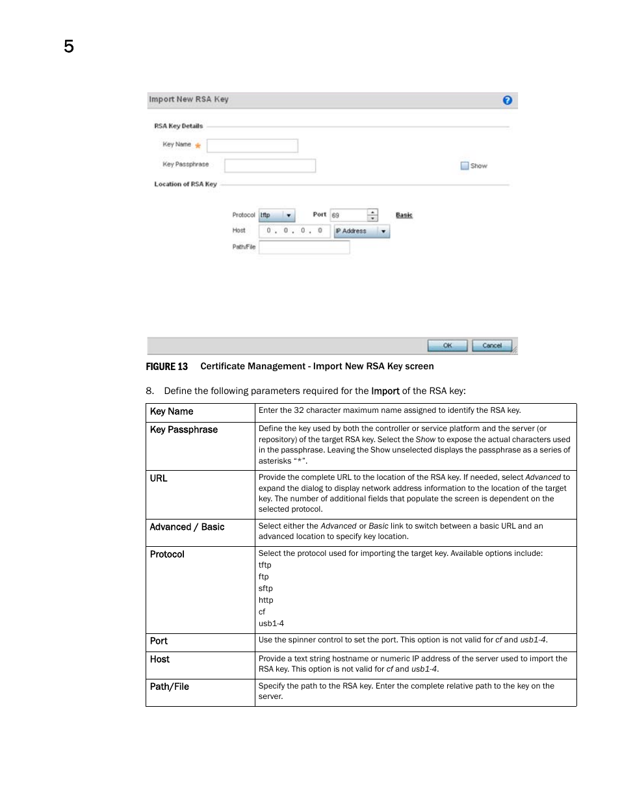Screen dimensions: 620x803
Task: Select the 'Import New RSA Key' title
Action: pos(188,99)
